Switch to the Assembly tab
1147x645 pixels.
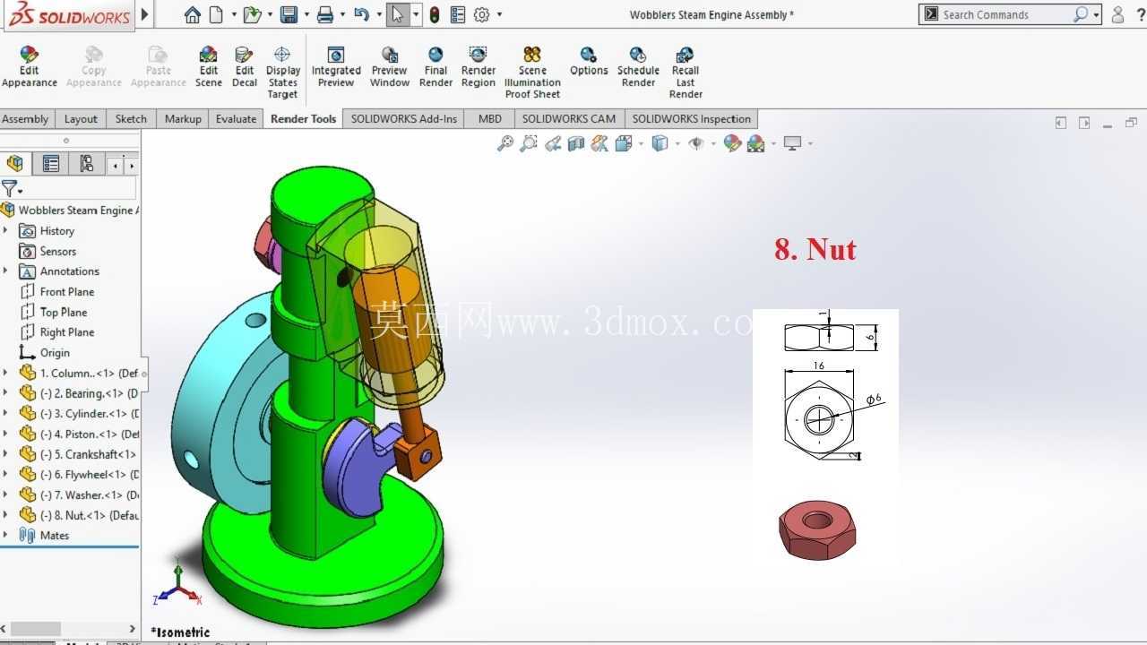[25, 119]
